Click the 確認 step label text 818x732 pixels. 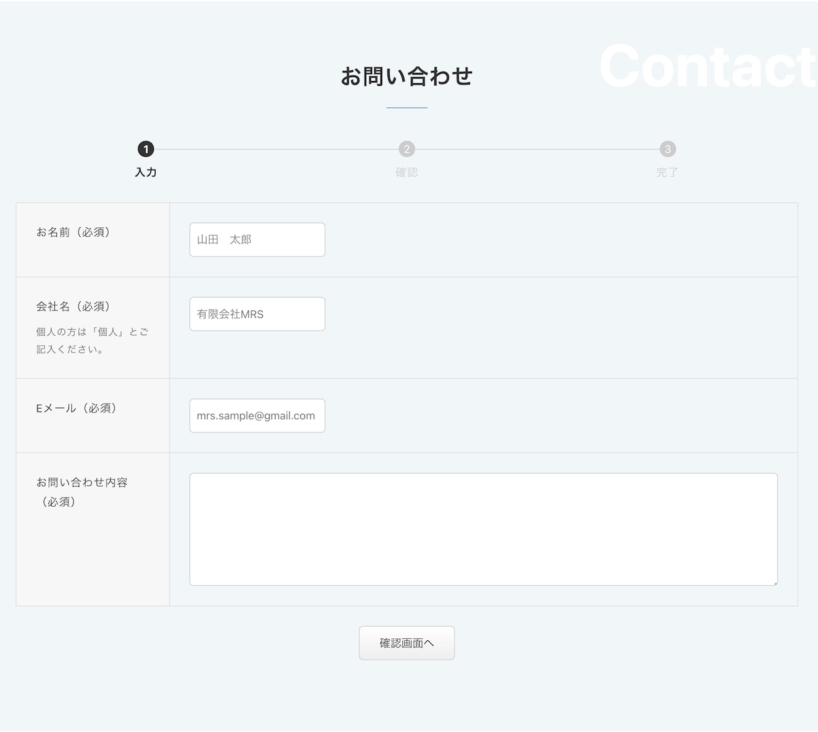(406, 172)
